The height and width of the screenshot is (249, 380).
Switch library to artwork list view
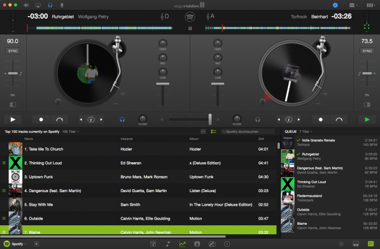213,131
